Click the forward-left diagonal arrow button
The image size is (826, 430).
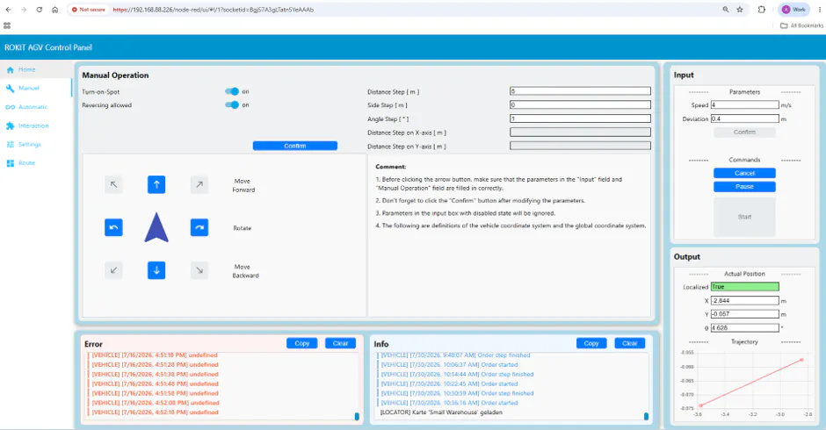[113, 185]
